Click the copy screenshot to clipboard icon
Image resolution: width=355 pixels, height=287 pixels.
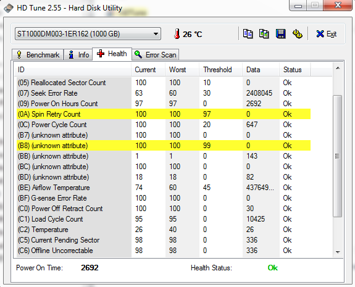coord(264,34)
